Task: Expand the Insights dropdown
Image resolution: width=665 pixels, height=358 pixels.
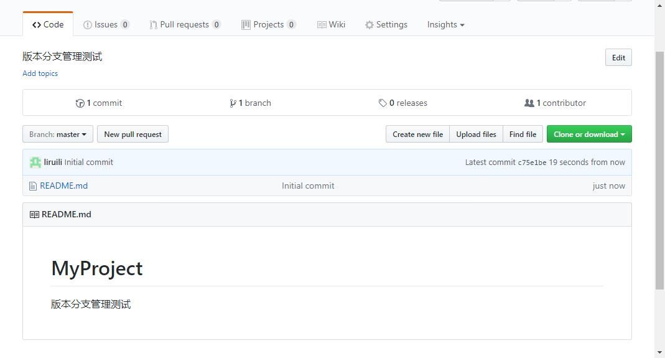Action: pyautogui.click(x=446, y=25)
